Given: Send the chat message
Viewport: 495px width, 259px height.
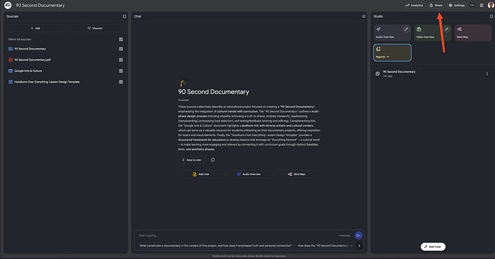Looking at the screenshot, I should (x=358, y=236).
